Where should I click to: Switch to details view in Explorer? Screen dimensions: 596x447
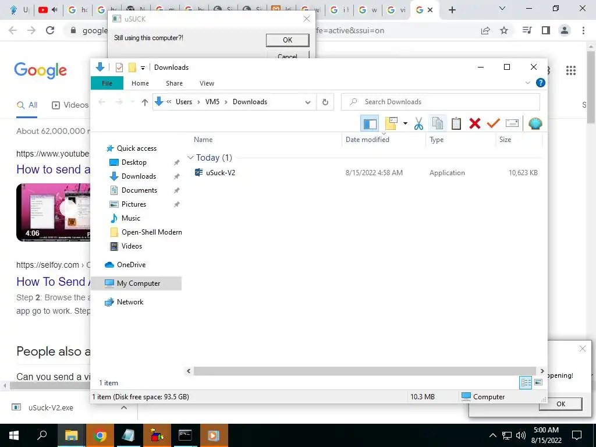526,382
